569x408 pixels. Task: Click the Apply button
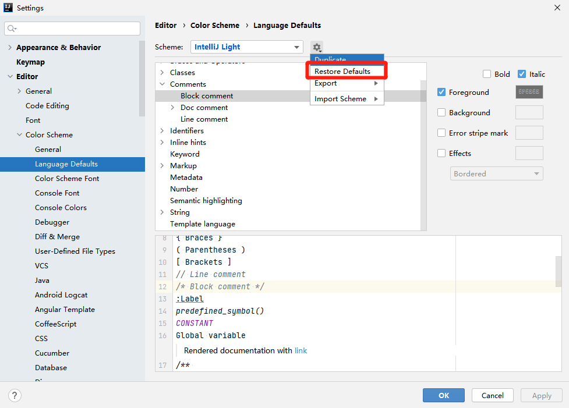[542, 395]
